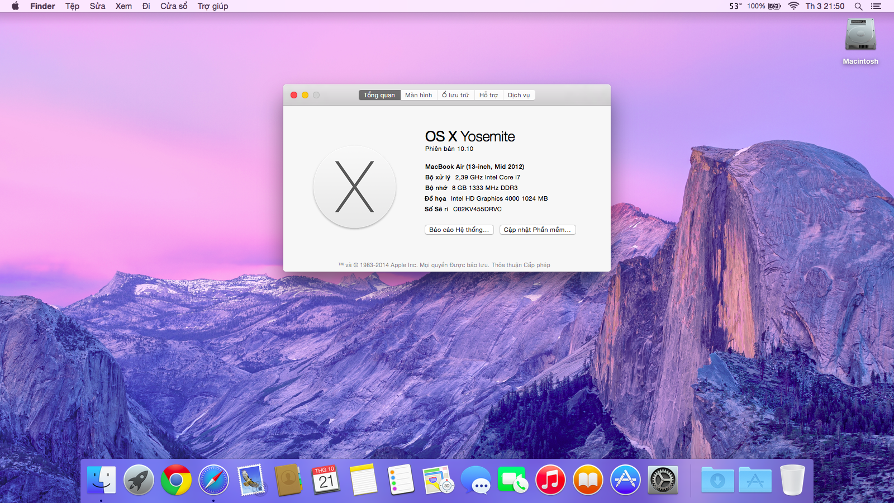Open the Cửa sổ menu
This screenshot has width=894, height=503.
click(x=174, y=6)
